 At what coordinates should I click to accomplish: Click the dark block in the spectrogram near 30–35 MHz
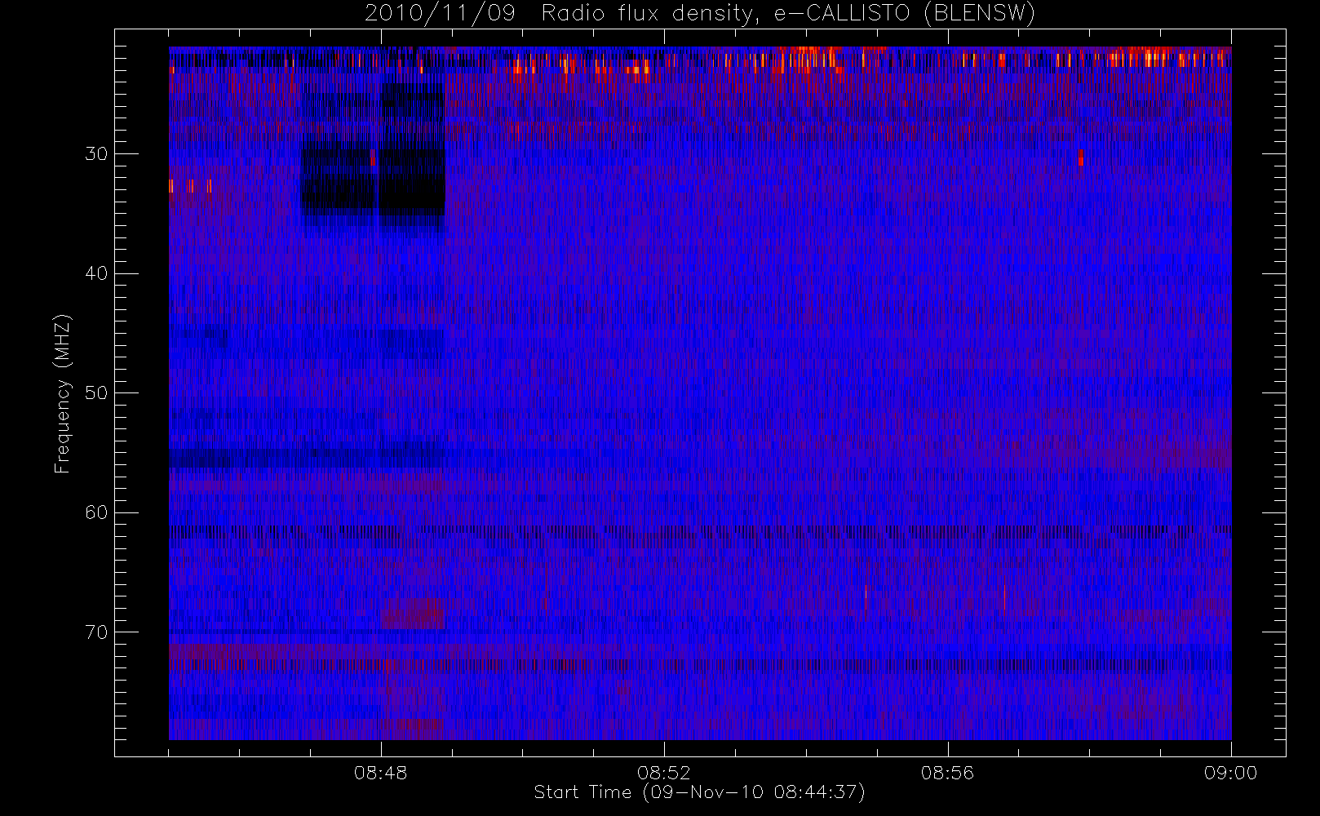374,181
